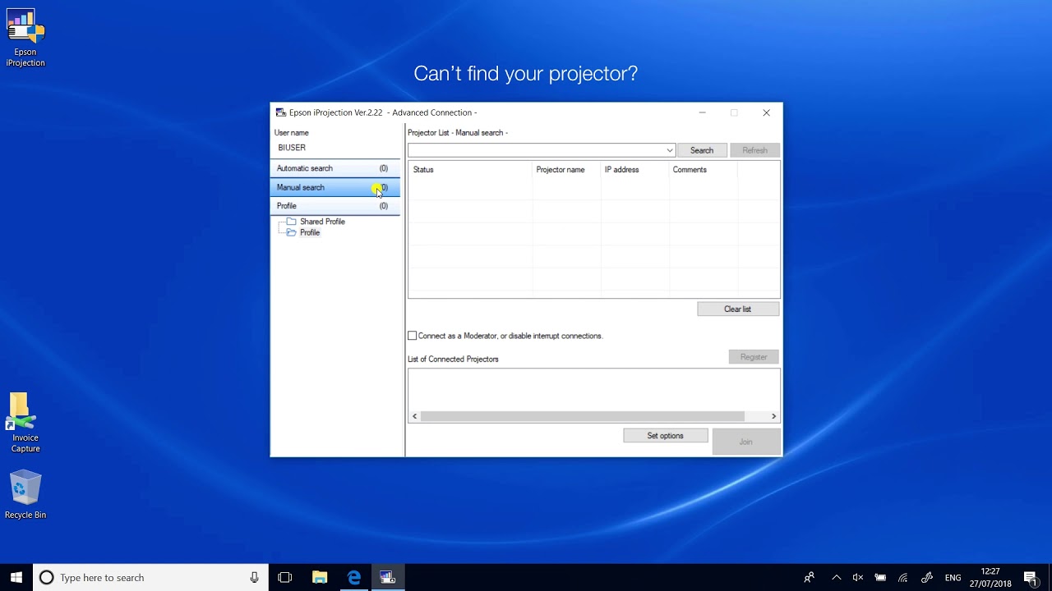Select the Manual search section

pyautogui.click(x=335, y=187)
